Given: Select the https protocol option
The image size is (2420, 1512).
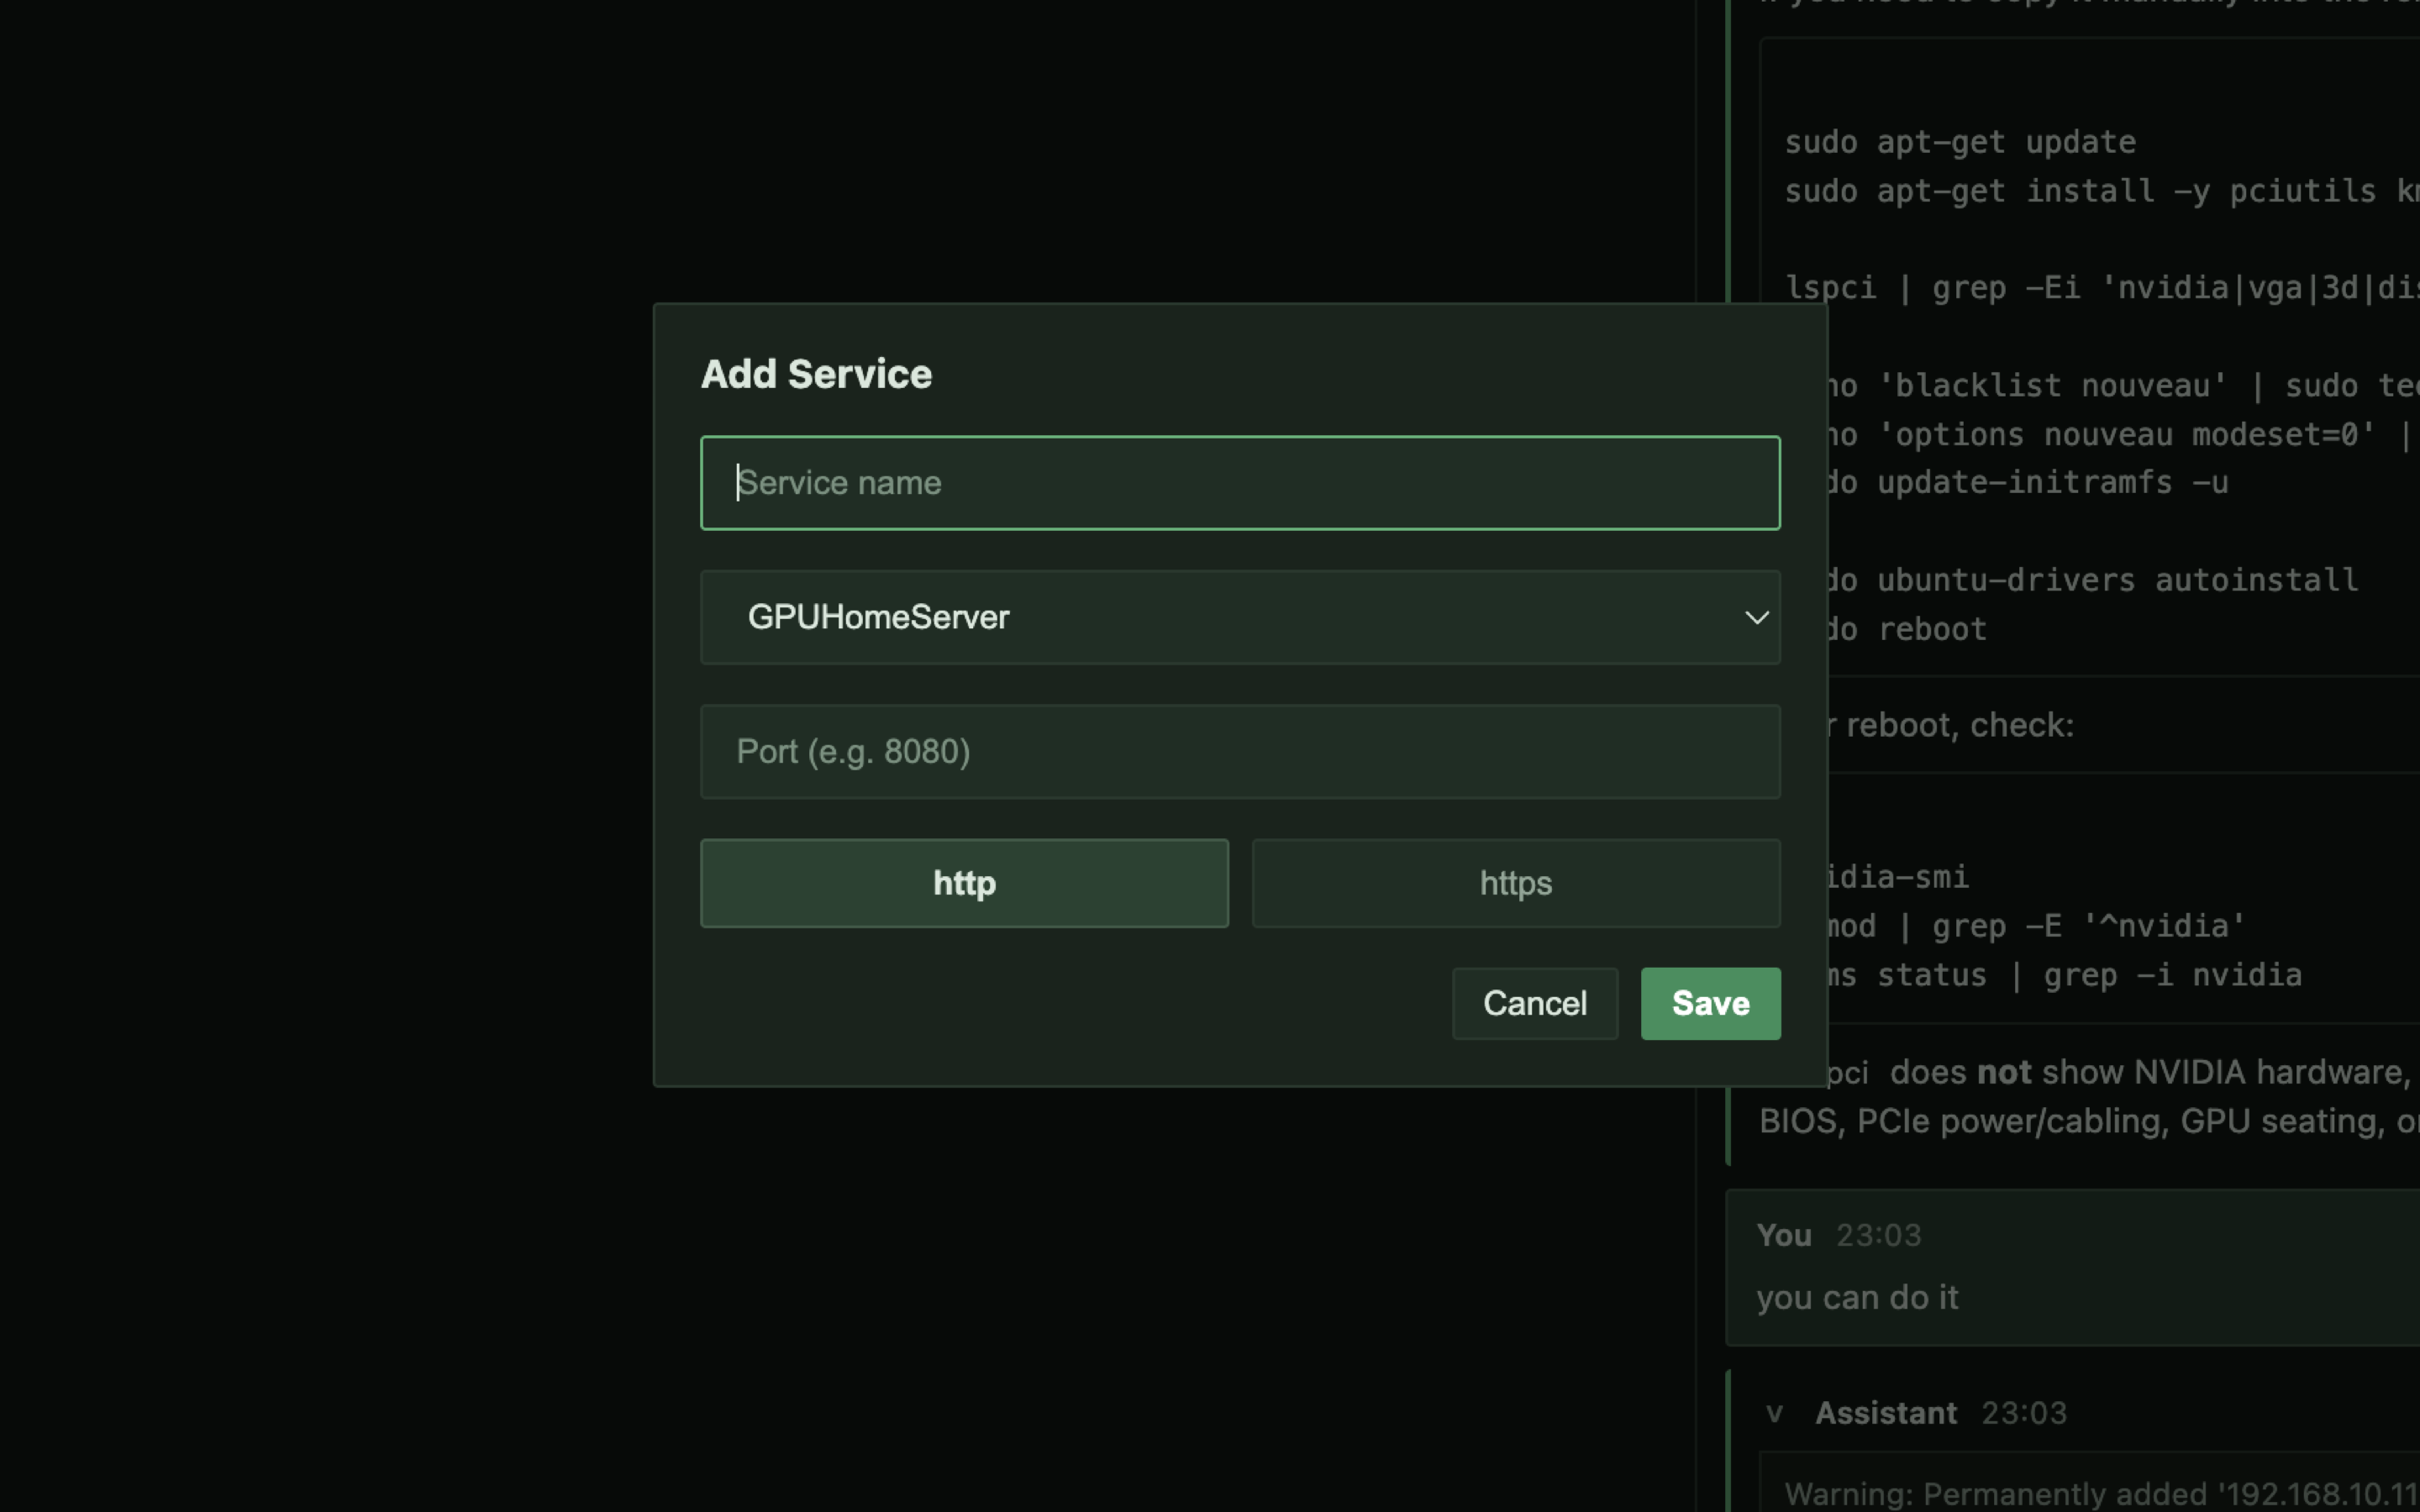Looking at the screenshot, I should point(1516,883).
